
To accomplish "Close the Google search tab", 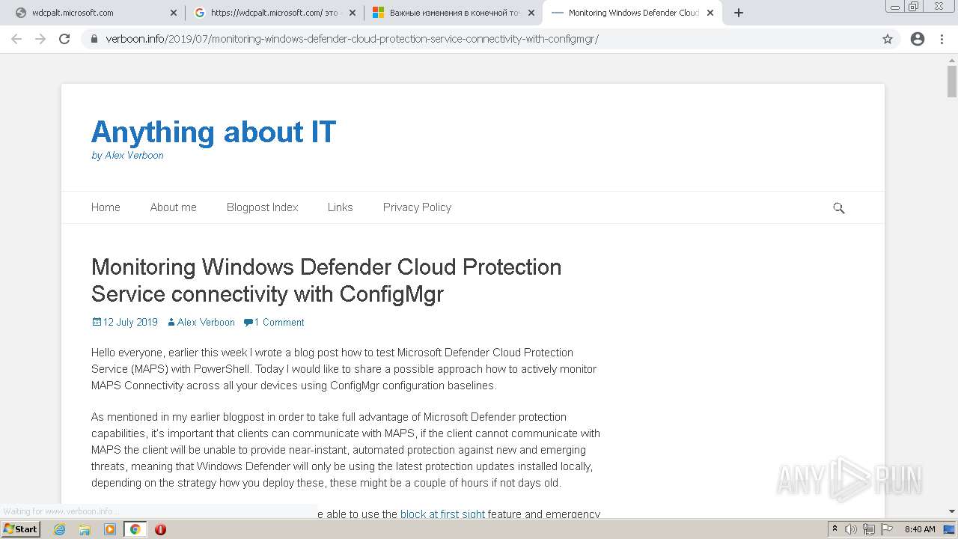I will coord(353,13).
